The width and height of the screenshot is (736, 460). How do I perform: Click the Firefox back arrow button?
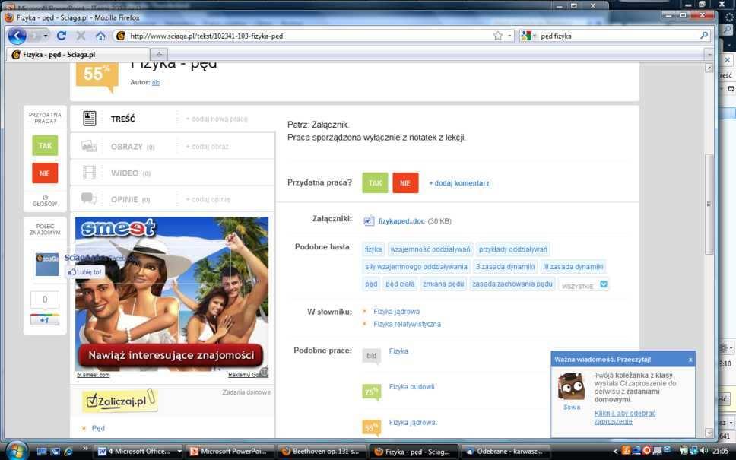(x=17, y=36)
